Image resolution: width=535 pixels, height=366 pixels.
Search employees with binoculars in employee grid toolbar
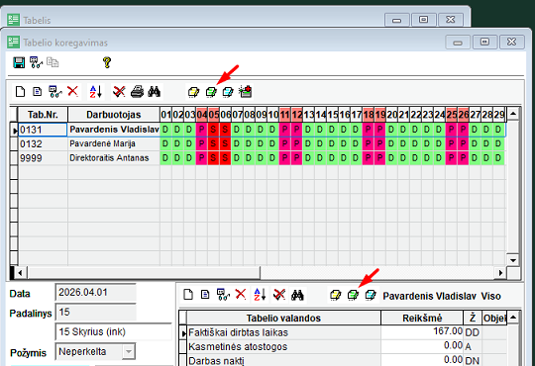click(155, 92)
